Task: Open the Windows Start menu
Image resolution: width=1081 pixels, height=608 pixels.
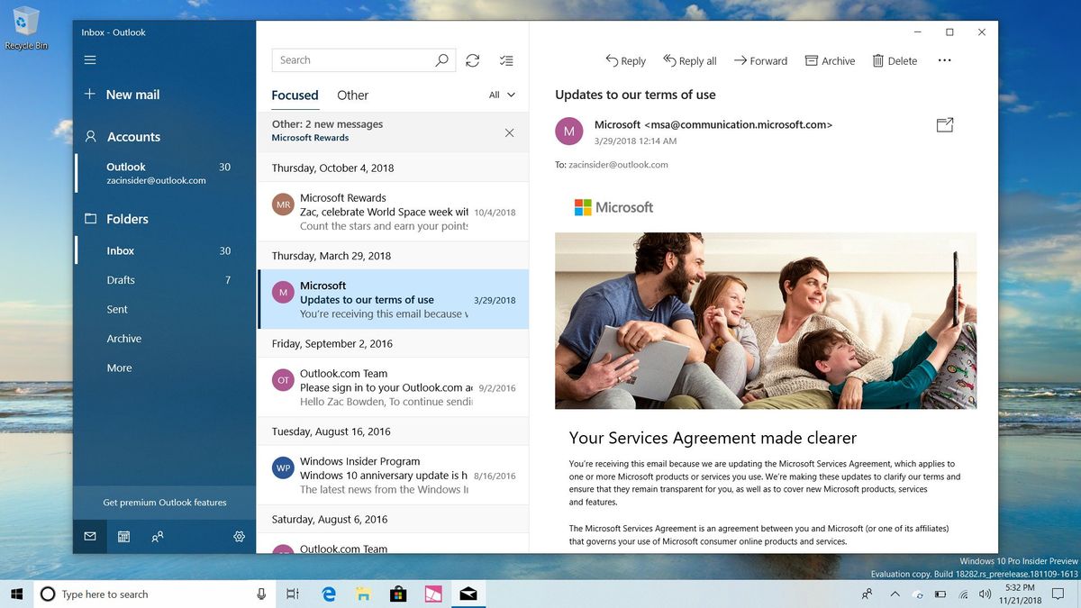Action: coord(16,594)
